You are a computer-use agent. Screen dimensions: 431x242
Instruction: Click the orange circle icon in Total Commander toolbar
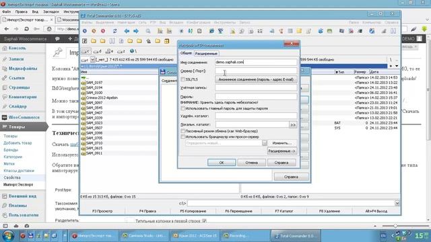pos(94,31)
